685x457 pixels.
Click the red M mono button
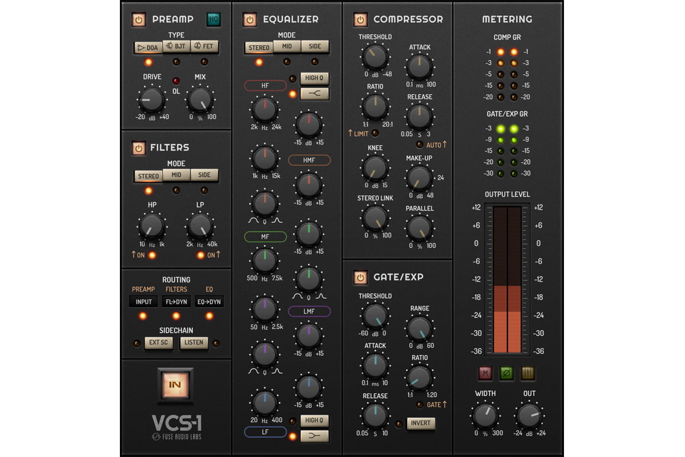point(486,374)
